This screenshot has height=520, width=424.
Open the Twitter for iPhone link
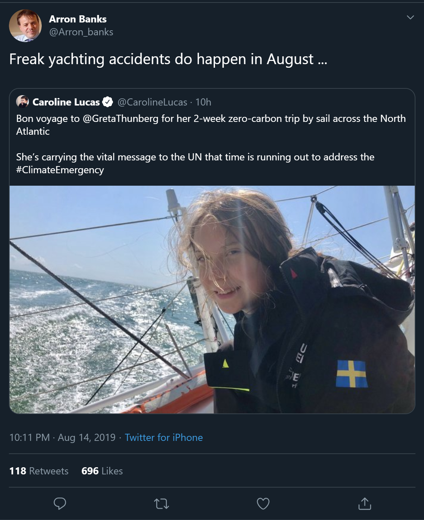tap(164, 437)
